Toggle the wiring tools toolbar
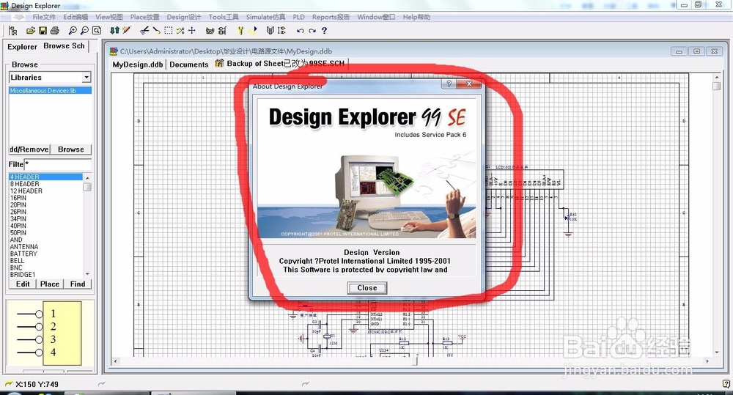733x395 pixels. pyautogui.click(x=222, y=31)
